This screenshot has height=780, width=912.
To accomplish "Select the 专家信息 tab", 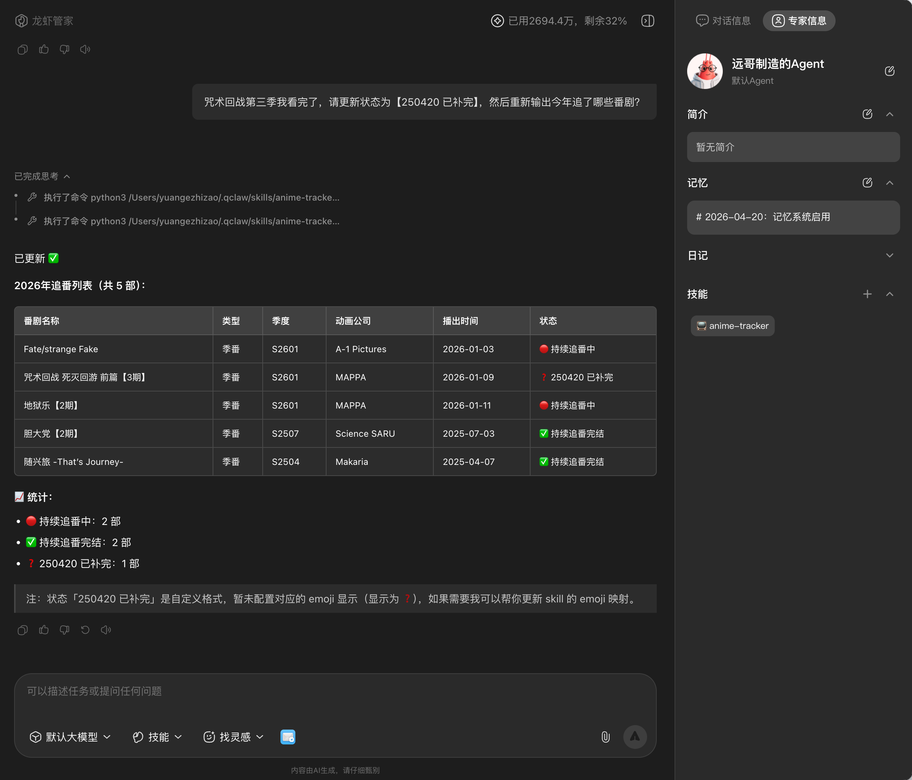I will [799, 21].
